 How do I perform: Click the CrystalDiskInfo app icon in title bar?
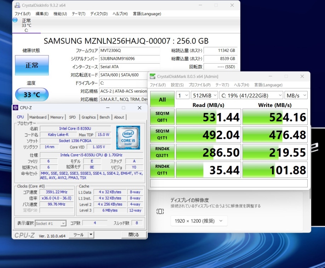coord(17,5)
